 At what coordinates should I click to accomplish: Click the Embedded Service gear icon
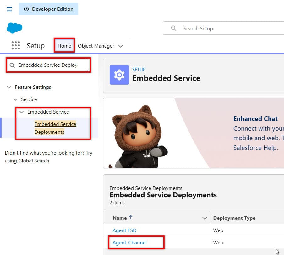click(x=119, y=75)
